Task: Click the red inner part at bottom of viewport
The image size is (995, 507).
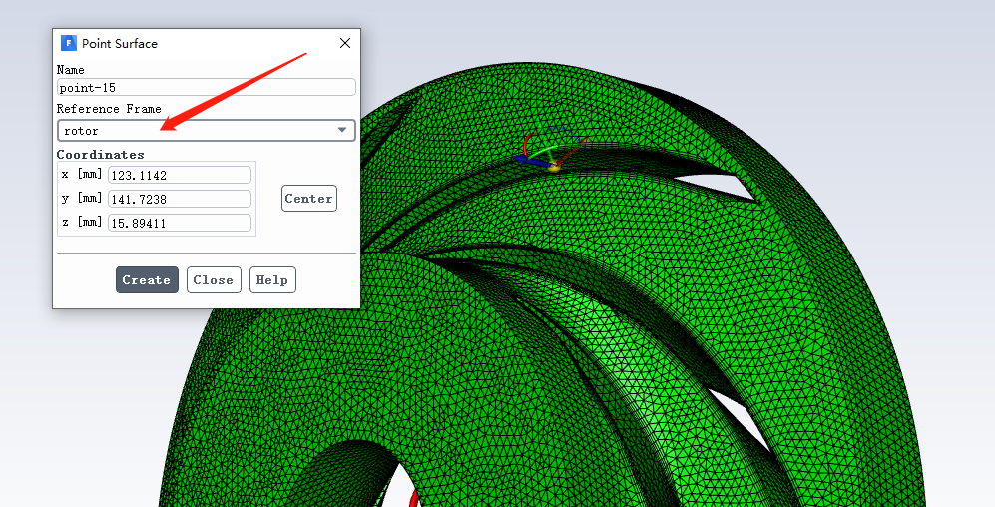Action: (x=417, y=496)
